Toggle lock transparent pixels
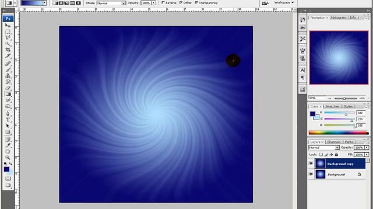Screen dimensions: 373x209 pyautogui.click(x=321, y=154)
